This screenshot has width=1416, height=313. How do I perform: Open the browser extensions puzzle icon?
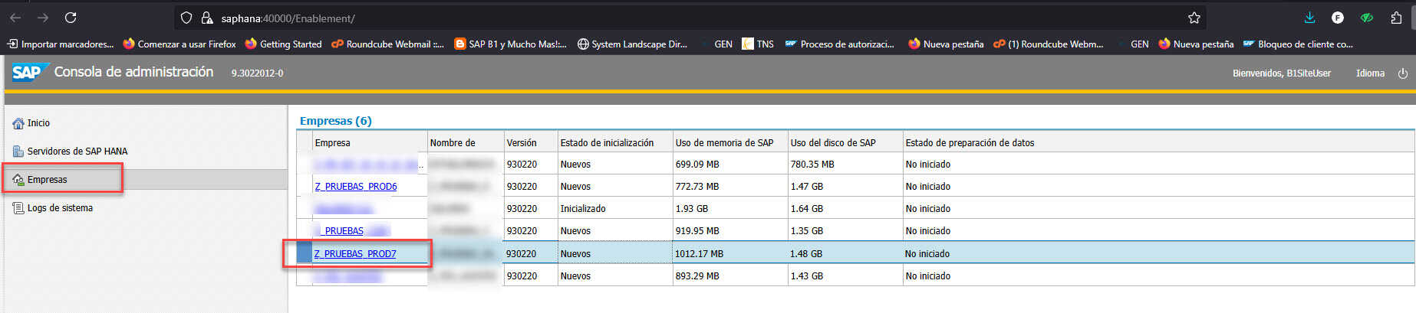[1396, 18]
